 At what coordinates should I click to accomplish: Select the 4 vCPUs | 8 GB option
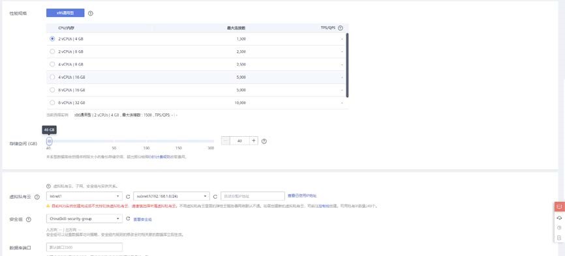coord(52,64)
